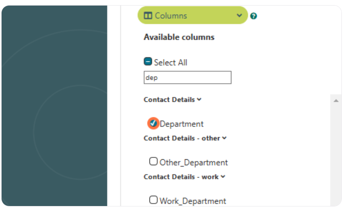Enable the Other_Department checkbox
The image size is (347, 210).
coord(153,162)
